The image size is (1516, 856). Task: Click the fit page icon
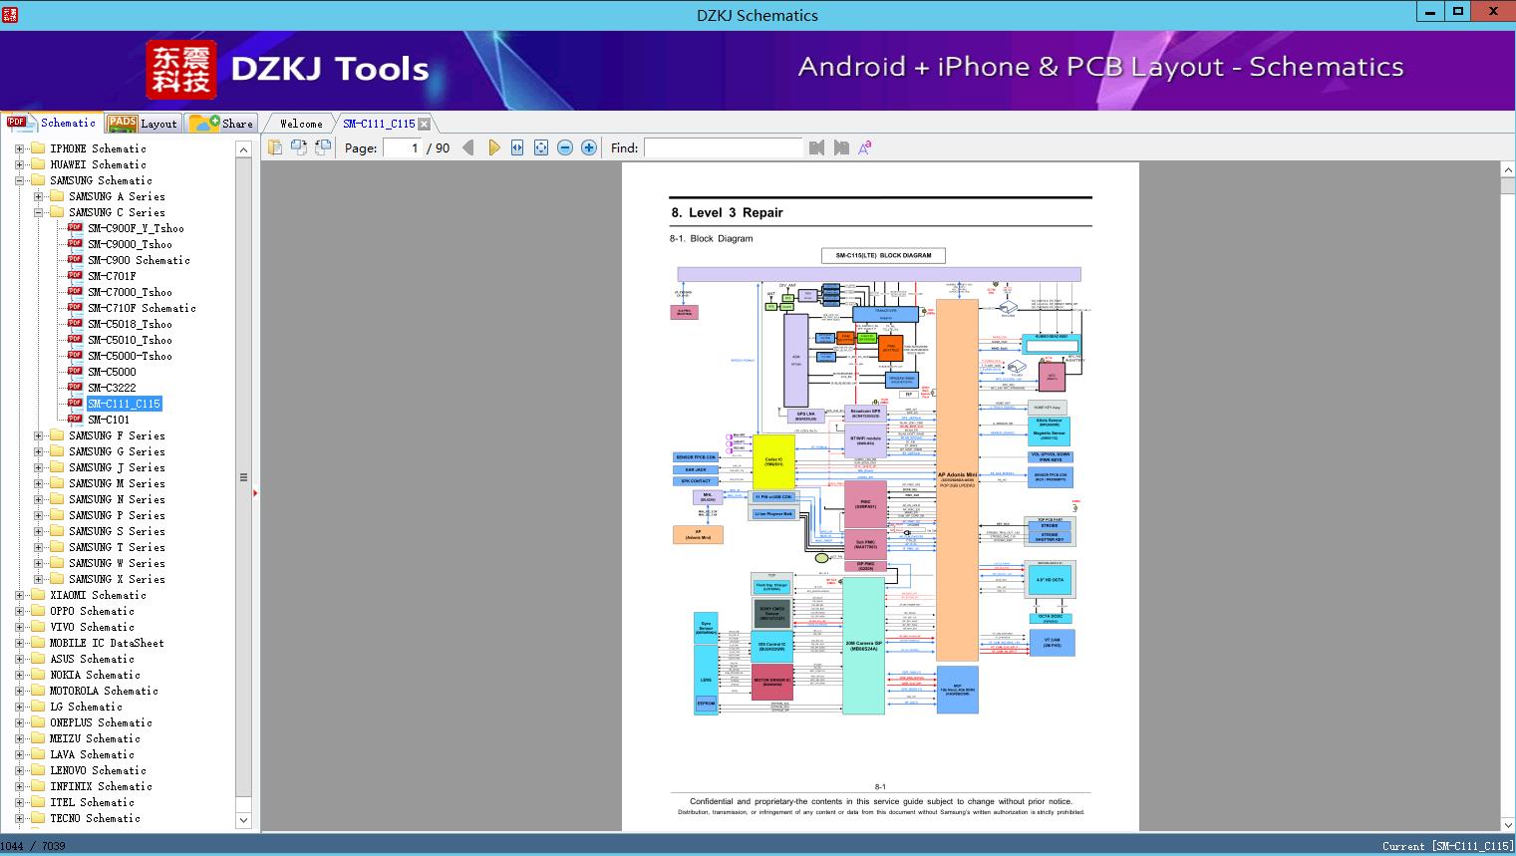pyautogui.click(x=541, y=147)
